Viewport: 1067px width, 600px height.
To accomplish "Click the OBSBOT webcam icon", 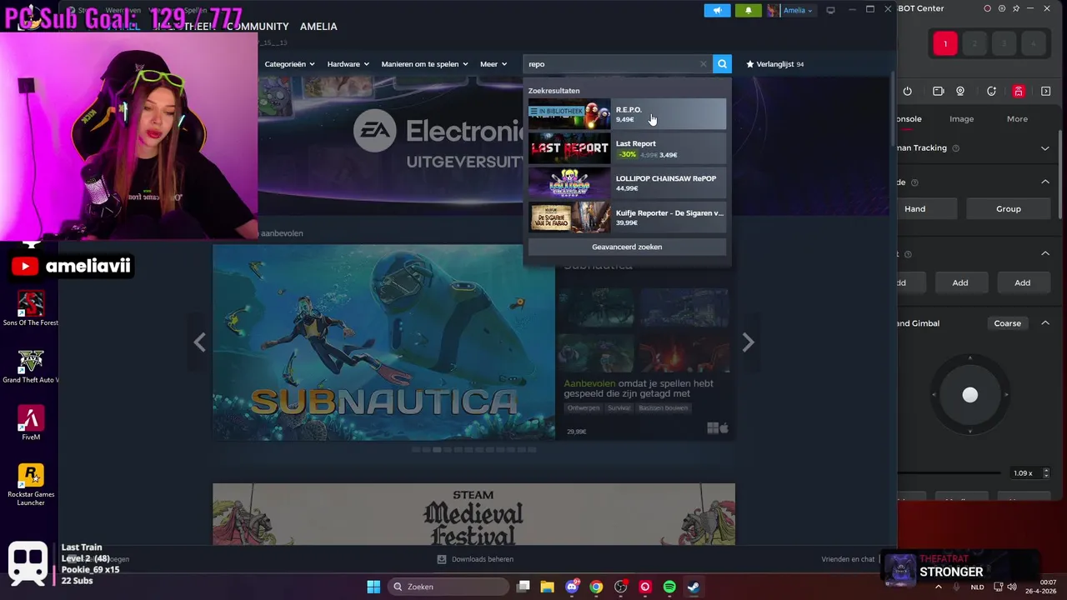I will click(960, 91).
